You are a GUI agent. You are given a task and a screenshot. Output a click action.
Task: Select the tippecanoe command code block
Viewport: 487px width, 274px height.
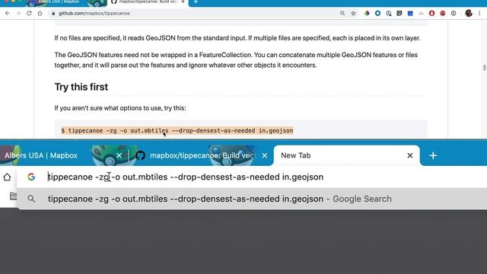240,130
